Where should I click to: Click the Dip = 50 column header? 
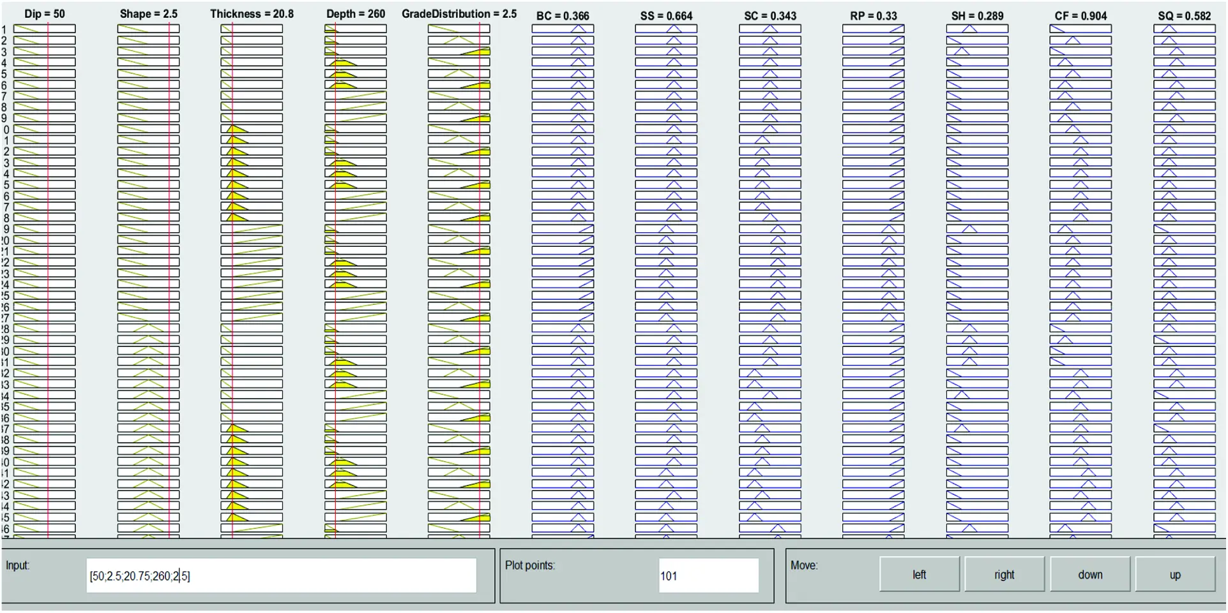coord(45,13)
